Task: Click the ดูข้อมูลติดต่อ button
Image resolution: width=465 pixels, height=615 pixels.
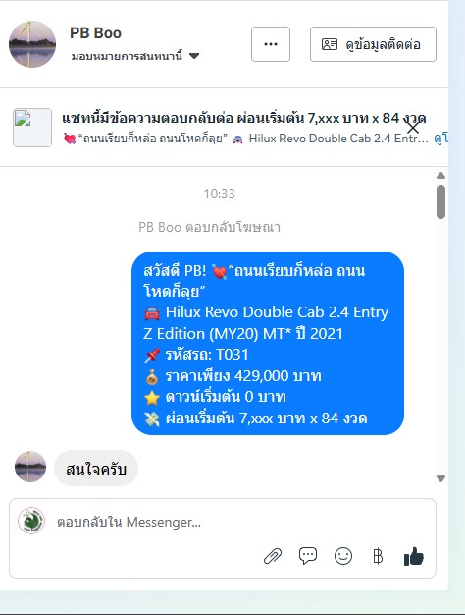Action: (x=373, y=44)
